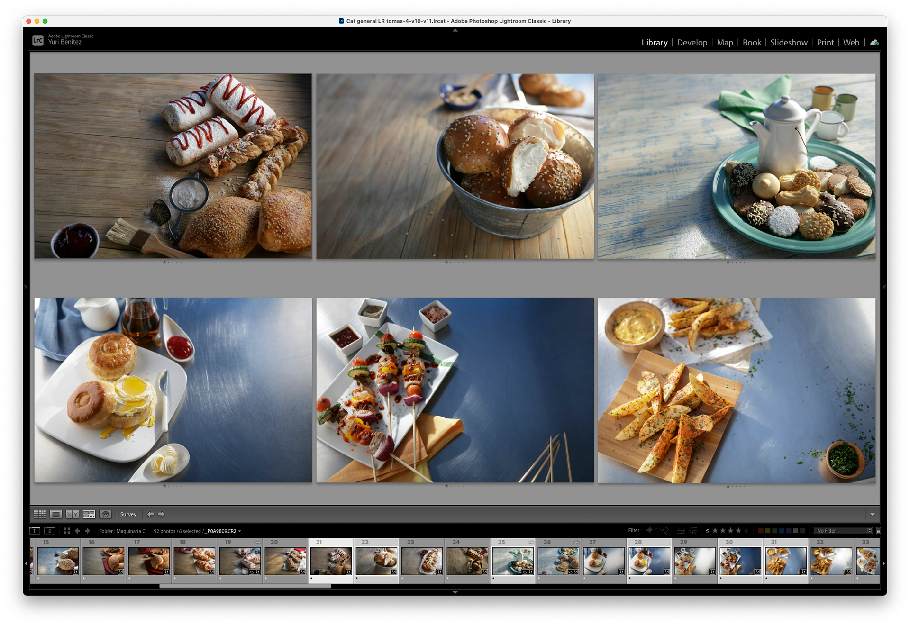Show second monitor window button
The image size is (910, 626).
click(x=50, y=531)
